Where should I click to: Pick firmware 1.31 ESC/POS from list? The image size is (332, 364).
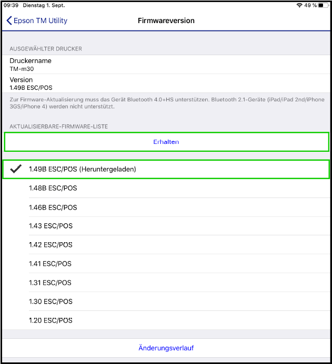[x=166, y=283]
